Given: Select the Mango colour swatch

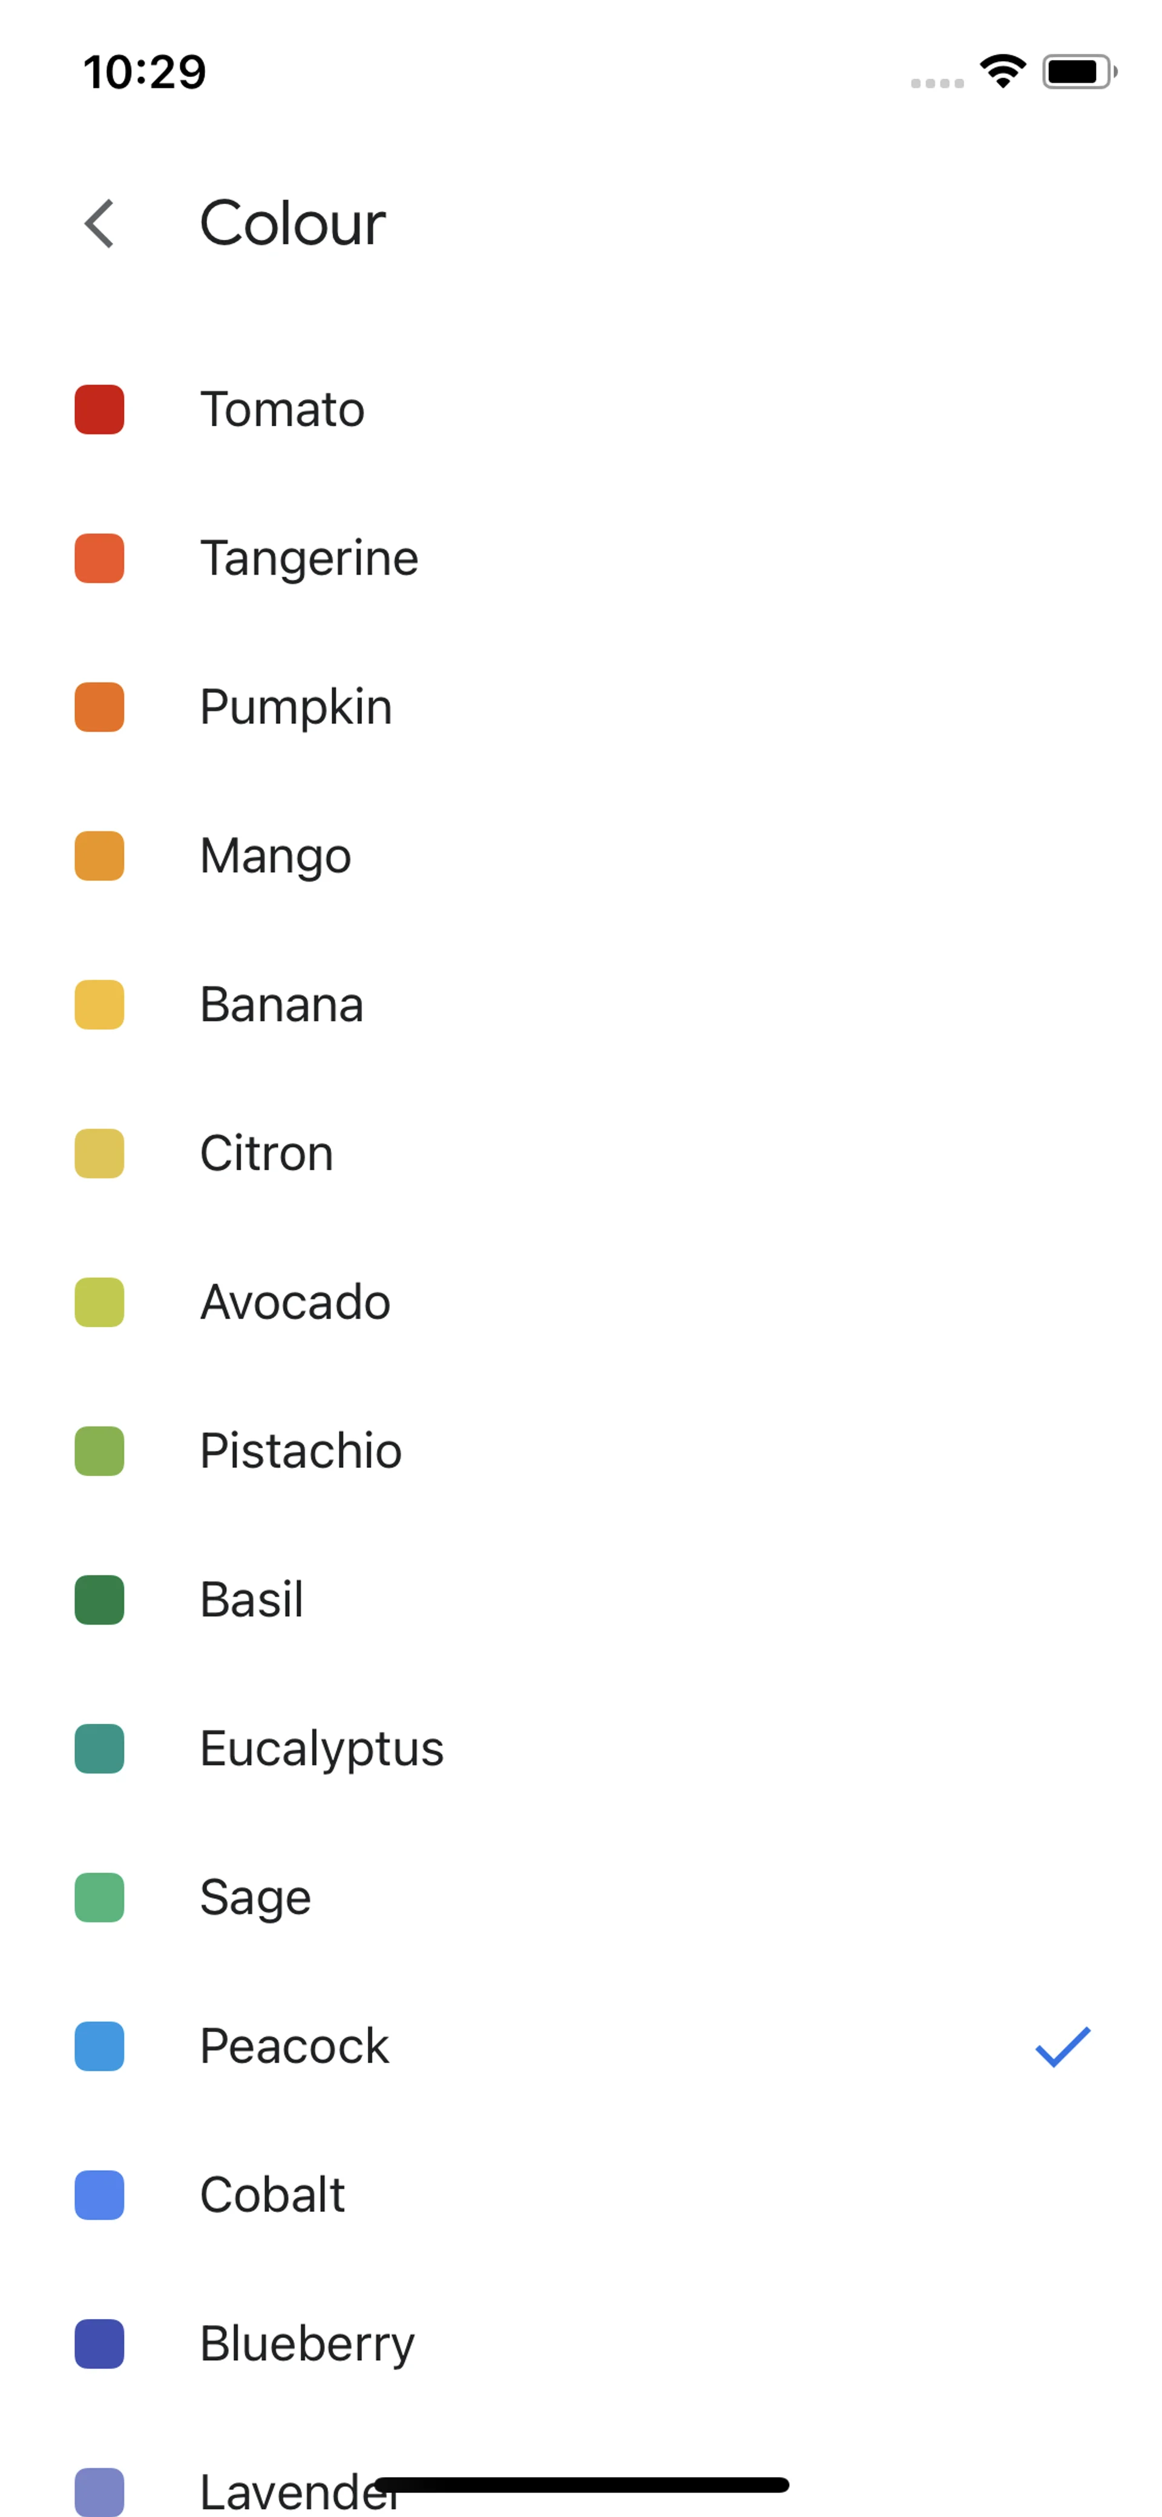Looking at the screenshot, I should tap(100, 856).
